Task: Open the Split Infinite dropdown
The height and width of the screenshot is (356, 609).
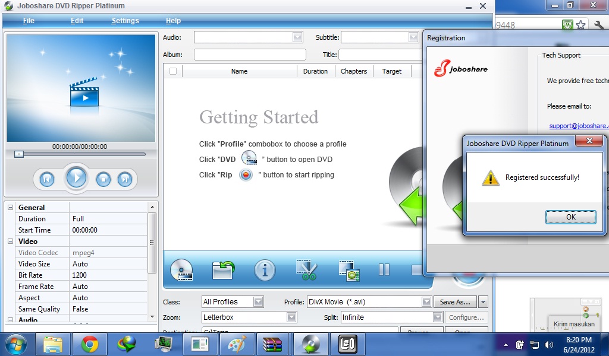Action: point(438,317)
